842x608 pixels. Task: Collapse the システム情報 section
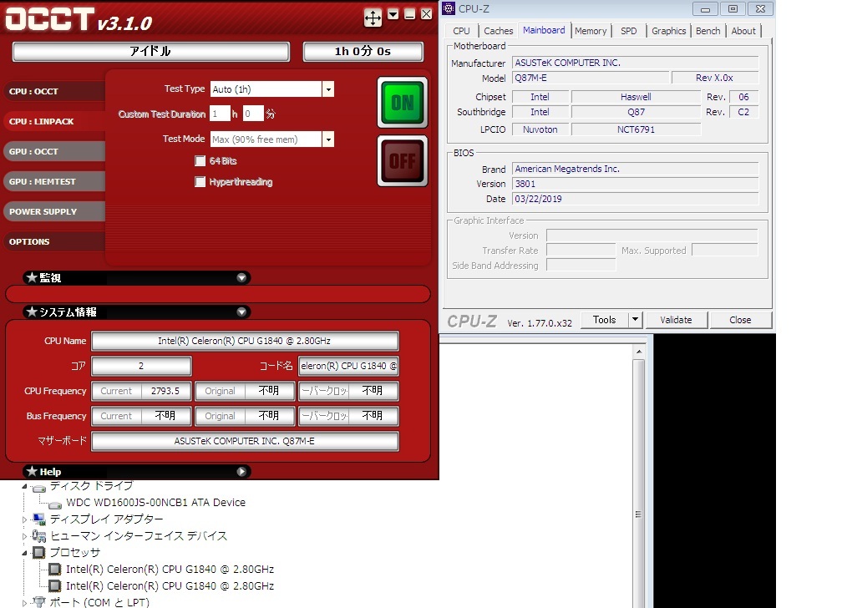coord(241,312)
